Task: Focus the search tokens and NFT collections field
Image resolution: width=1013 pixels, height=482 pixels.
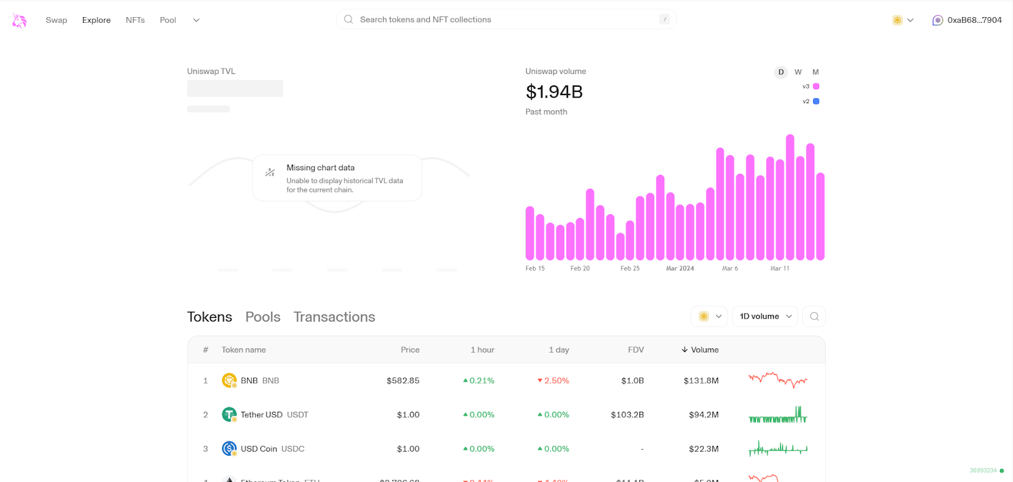Action: 506,20
